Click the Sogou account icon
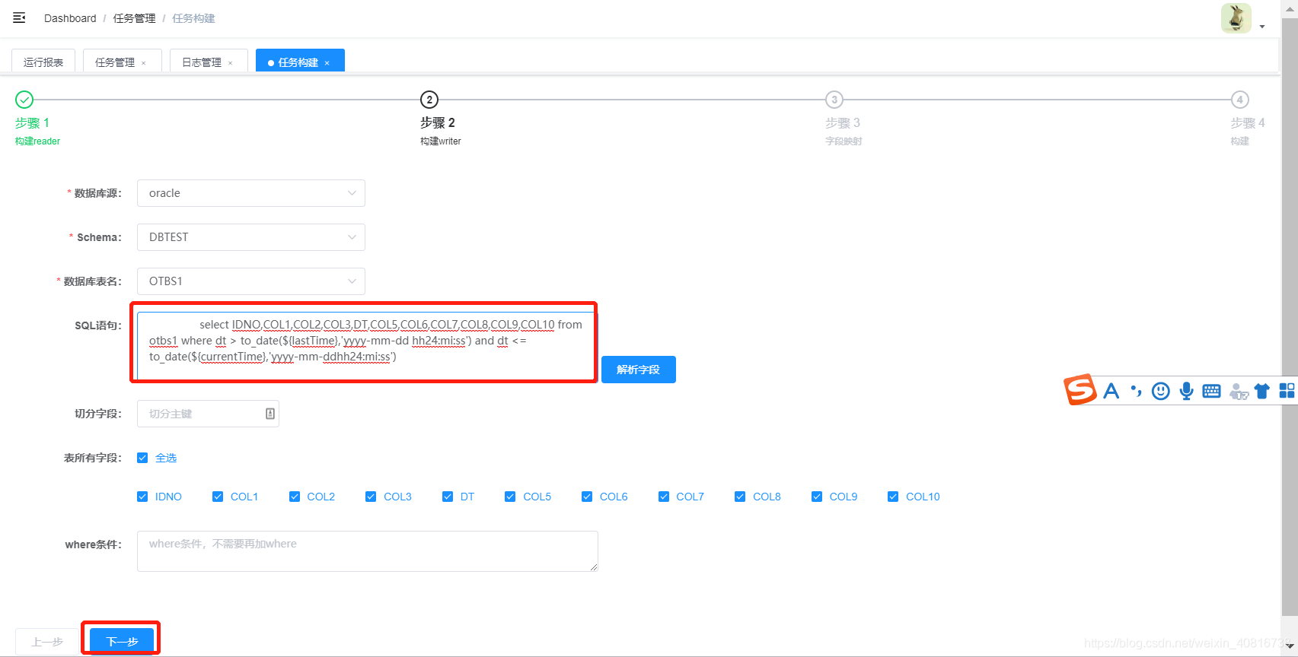Image resolution: width=1298 pixels, height=657 pixels. pos(1239,392)
